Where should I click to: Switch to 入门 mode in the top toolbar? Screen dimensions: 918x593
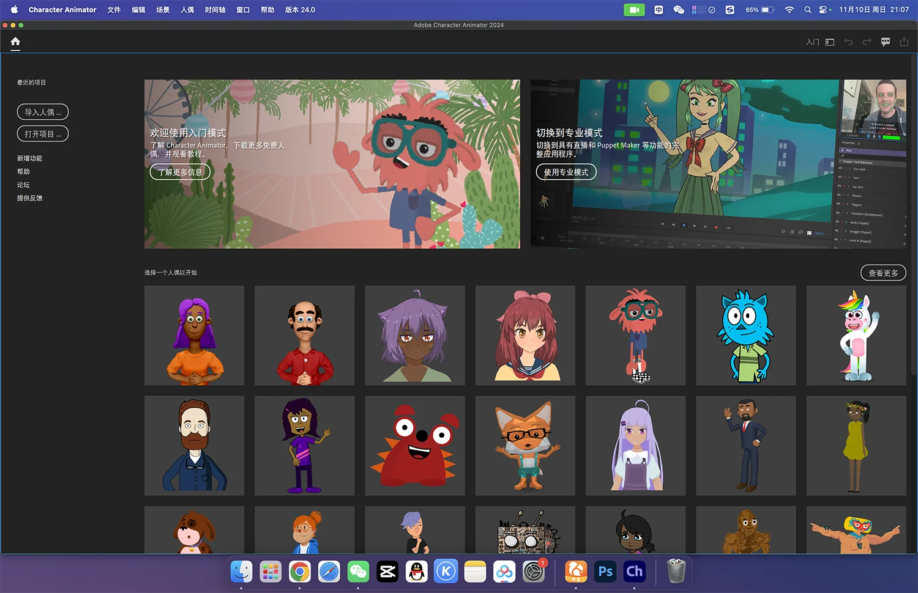812,42
